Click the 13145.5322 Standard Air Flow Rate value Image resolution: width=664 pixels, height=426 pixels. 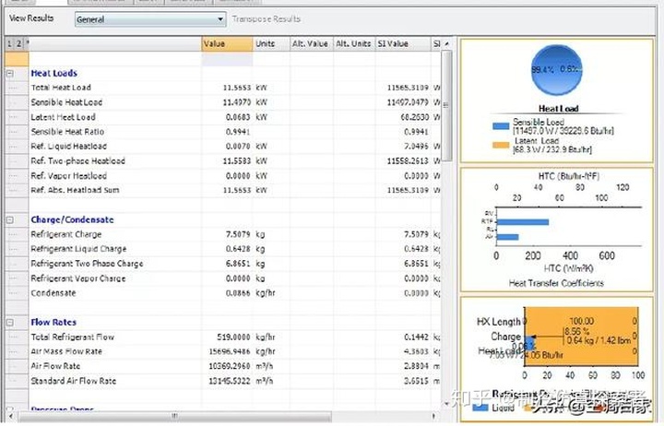coord(230,381)
